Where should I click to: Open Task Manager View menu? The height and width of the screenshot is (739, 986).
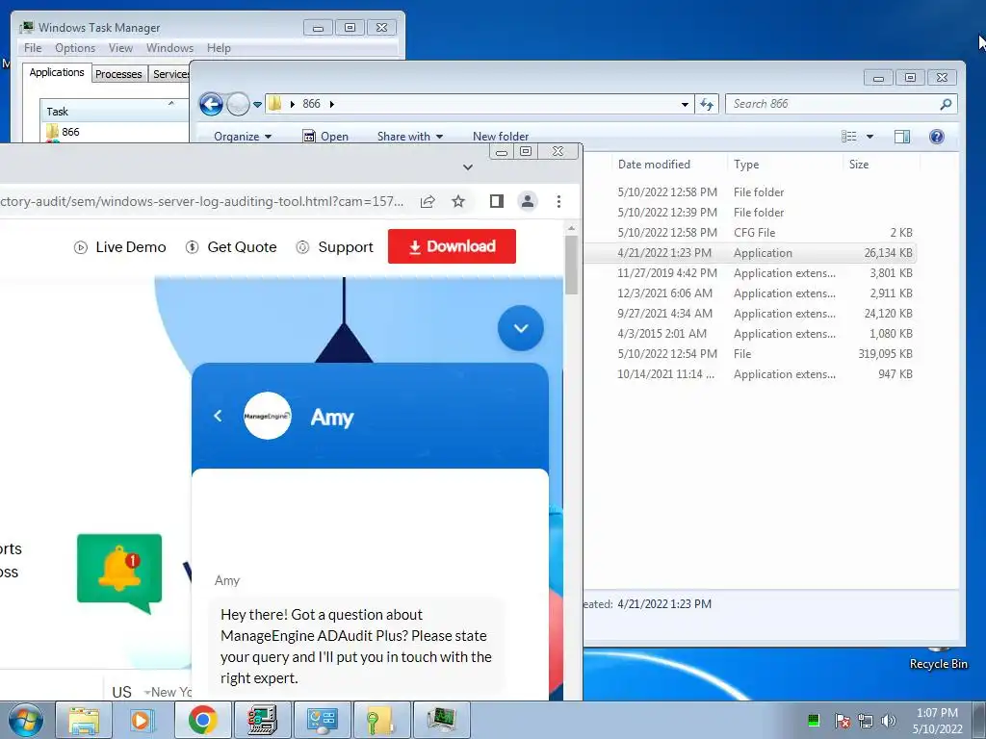pyautogui.click(x=120, y=48)
